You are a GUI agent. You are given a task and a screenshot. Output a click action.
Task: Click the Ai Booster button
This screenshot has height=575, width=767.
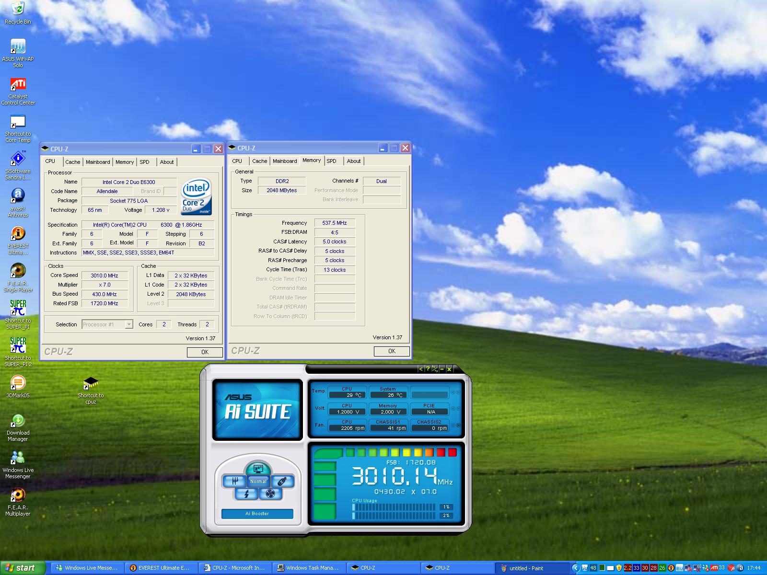[257, 514]
